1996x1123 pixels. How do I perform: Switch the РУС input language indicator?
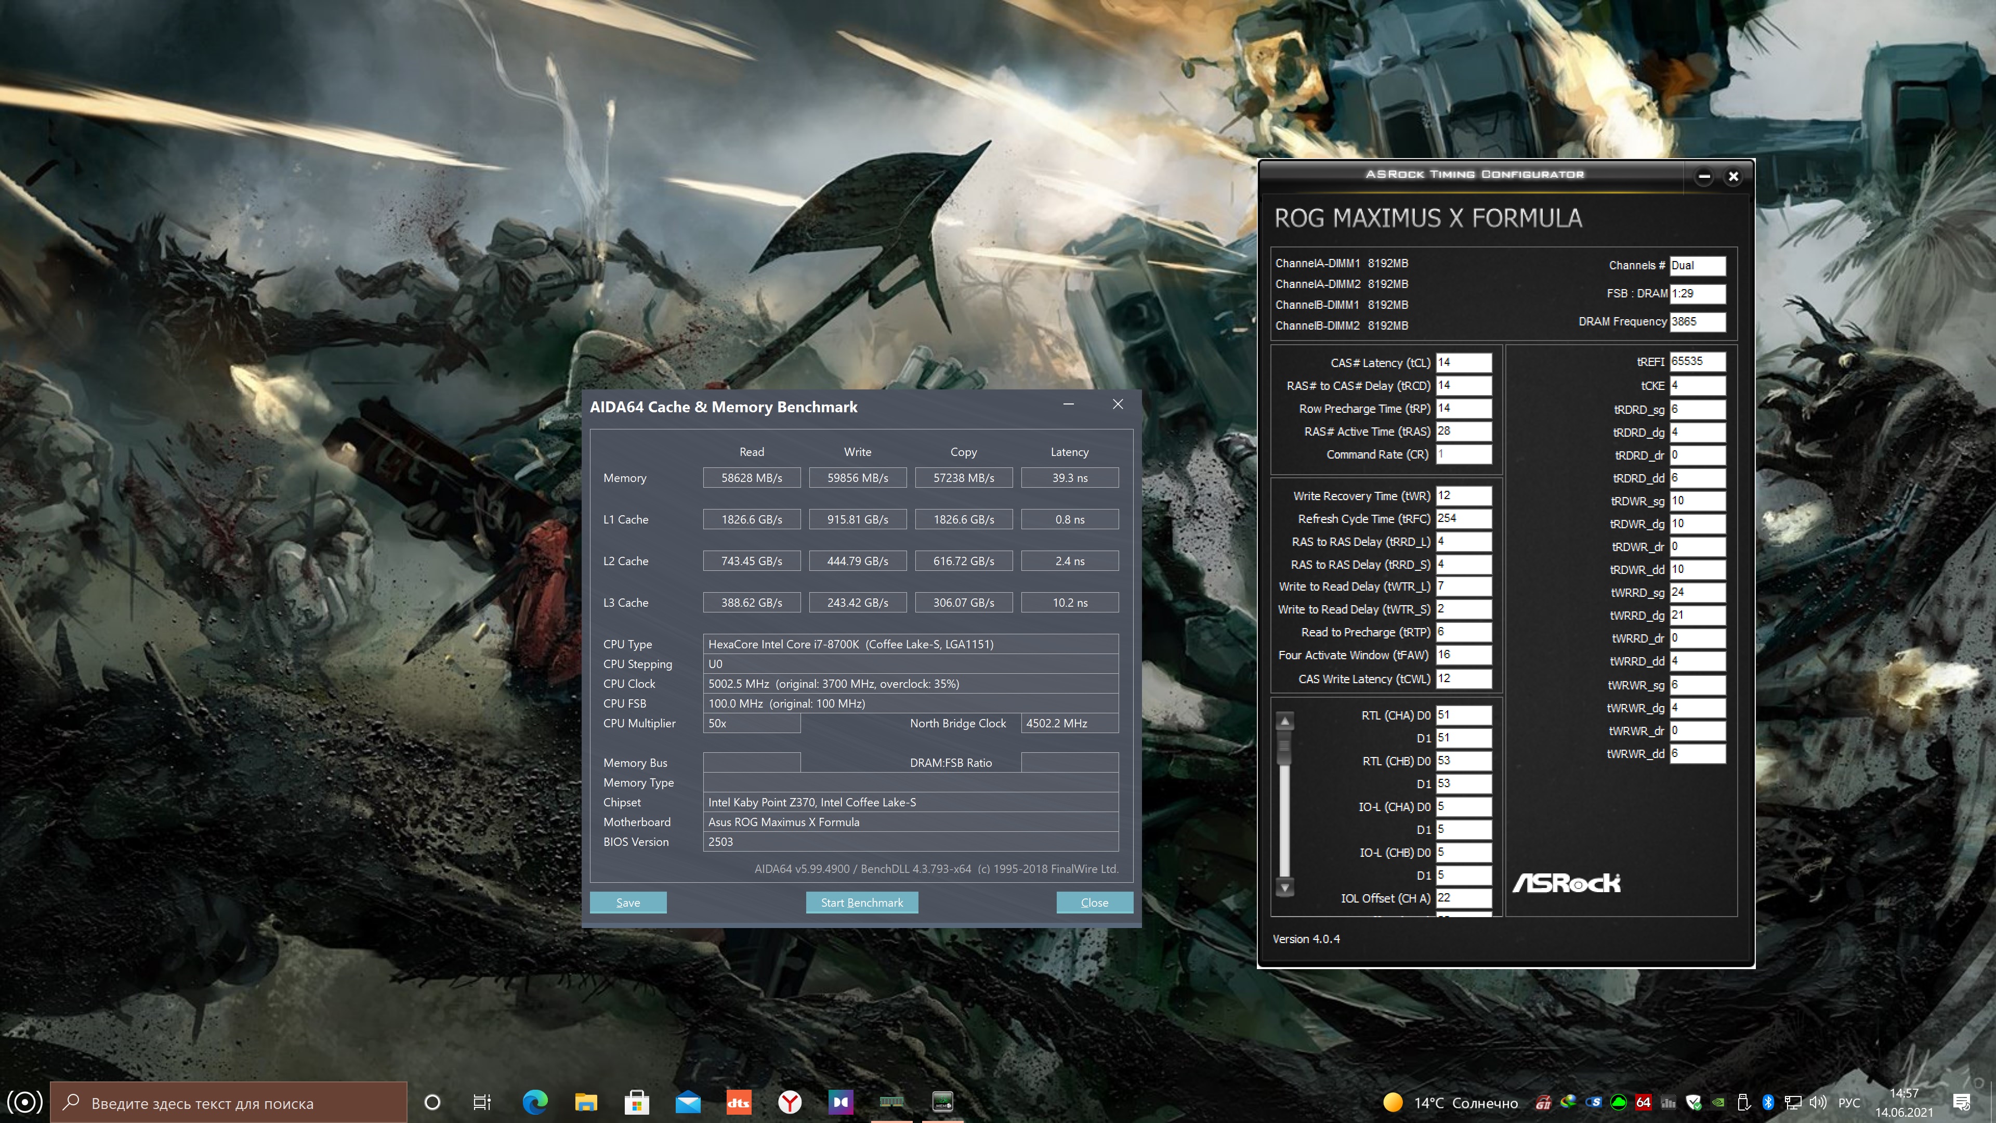pyautogui.click(x=1849, y=1102)
